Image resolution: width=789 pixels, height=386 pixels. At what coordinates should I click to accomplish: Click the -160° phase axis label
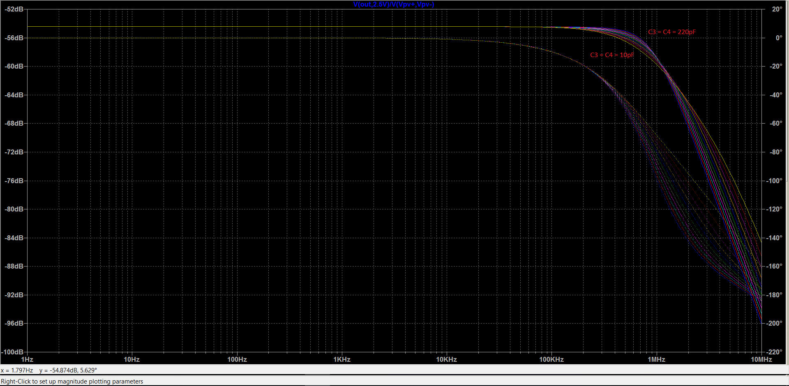tap(774, 266)
